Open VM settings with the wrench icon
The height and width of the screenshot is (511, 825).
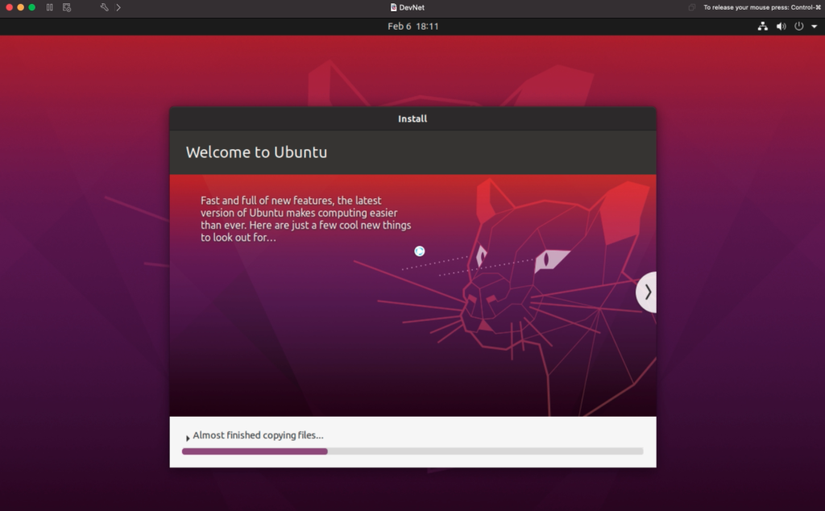tap(104, 7)
